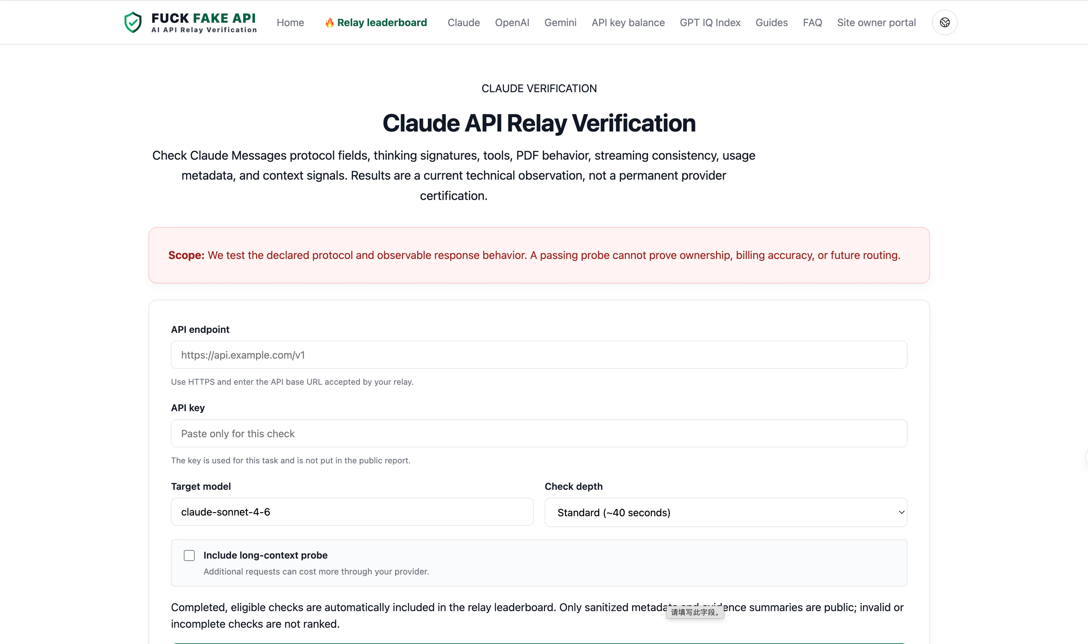Click the API key label
This screenshot has height=644, width=1088.
click(188, 408)
